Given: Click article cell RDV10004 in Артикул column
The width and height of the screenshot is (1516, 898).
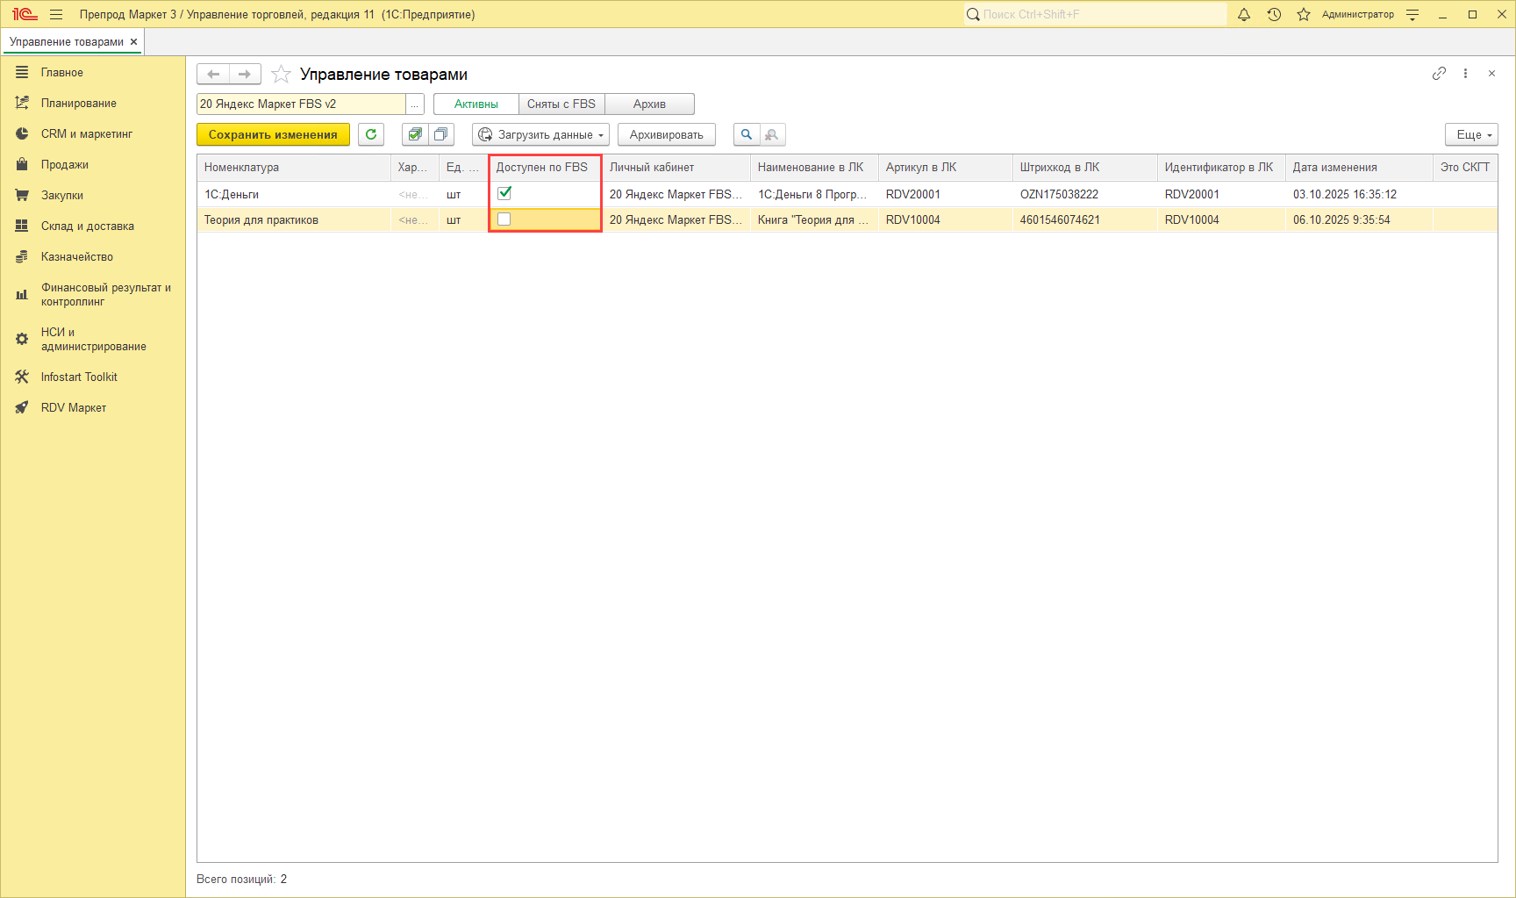Looking at the screenshot, I should coord(946,220).
